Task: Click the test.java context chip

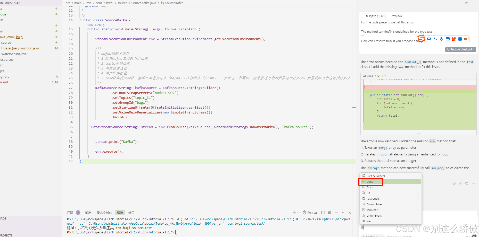Action: point(395,16)
